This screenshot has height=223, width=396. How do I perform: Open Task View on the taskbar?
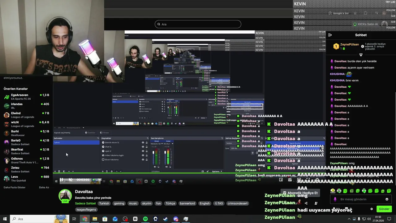pyautogui.click(x=74, y=219)
